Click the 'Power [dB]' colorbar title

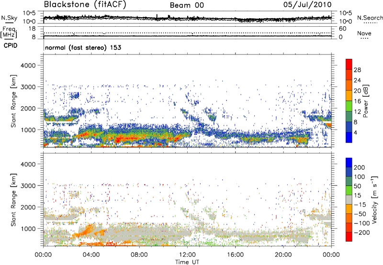365,101
